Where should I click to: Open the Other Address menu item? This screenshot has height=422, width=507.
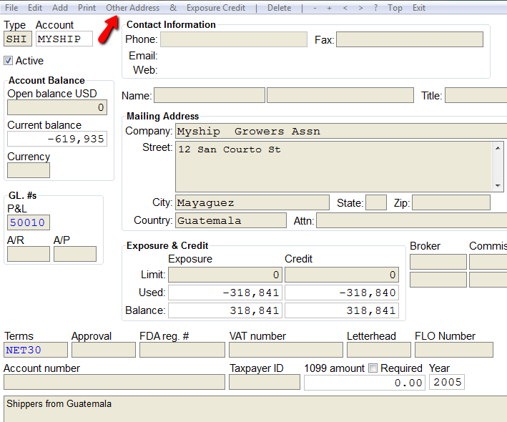132,8
